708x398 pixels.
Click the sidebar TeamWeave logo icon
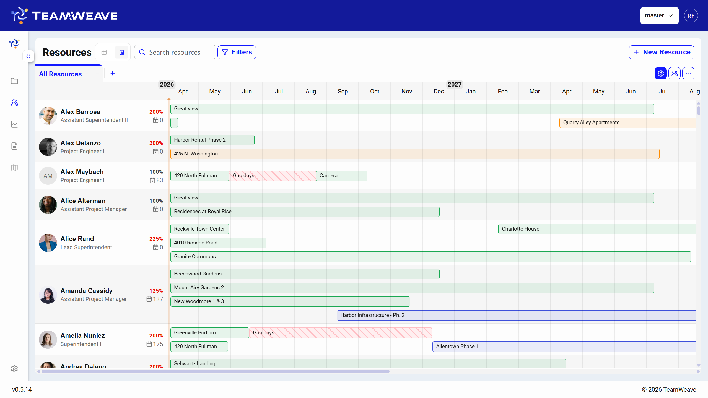(x=14, y=43)
